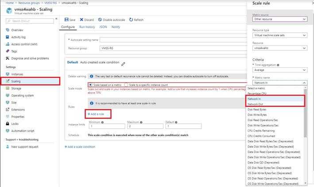
Task: Click the Minimum info icon
Action: coord(102,122)
